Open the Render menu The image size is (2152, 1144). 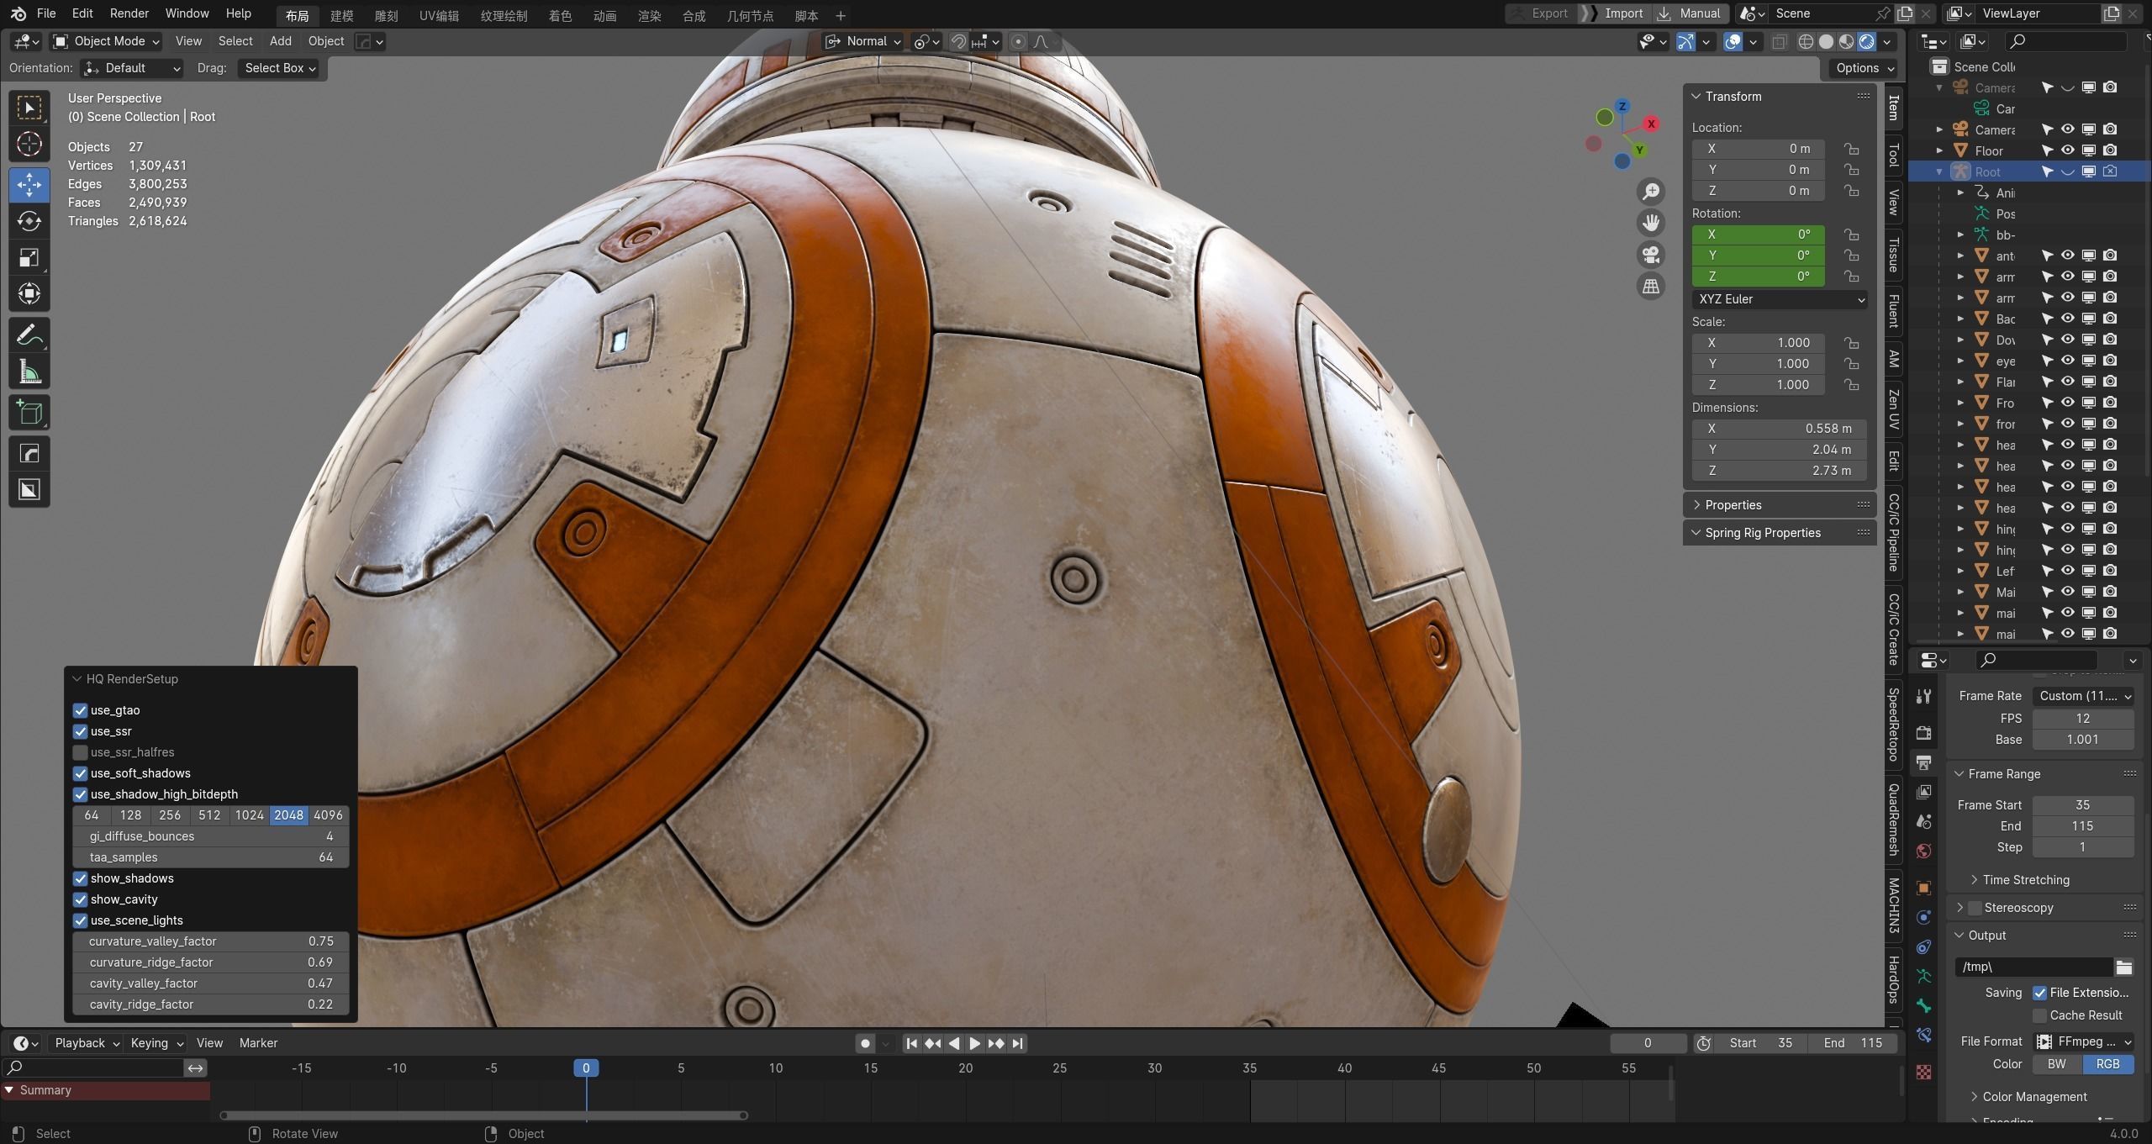coord(129,13)
